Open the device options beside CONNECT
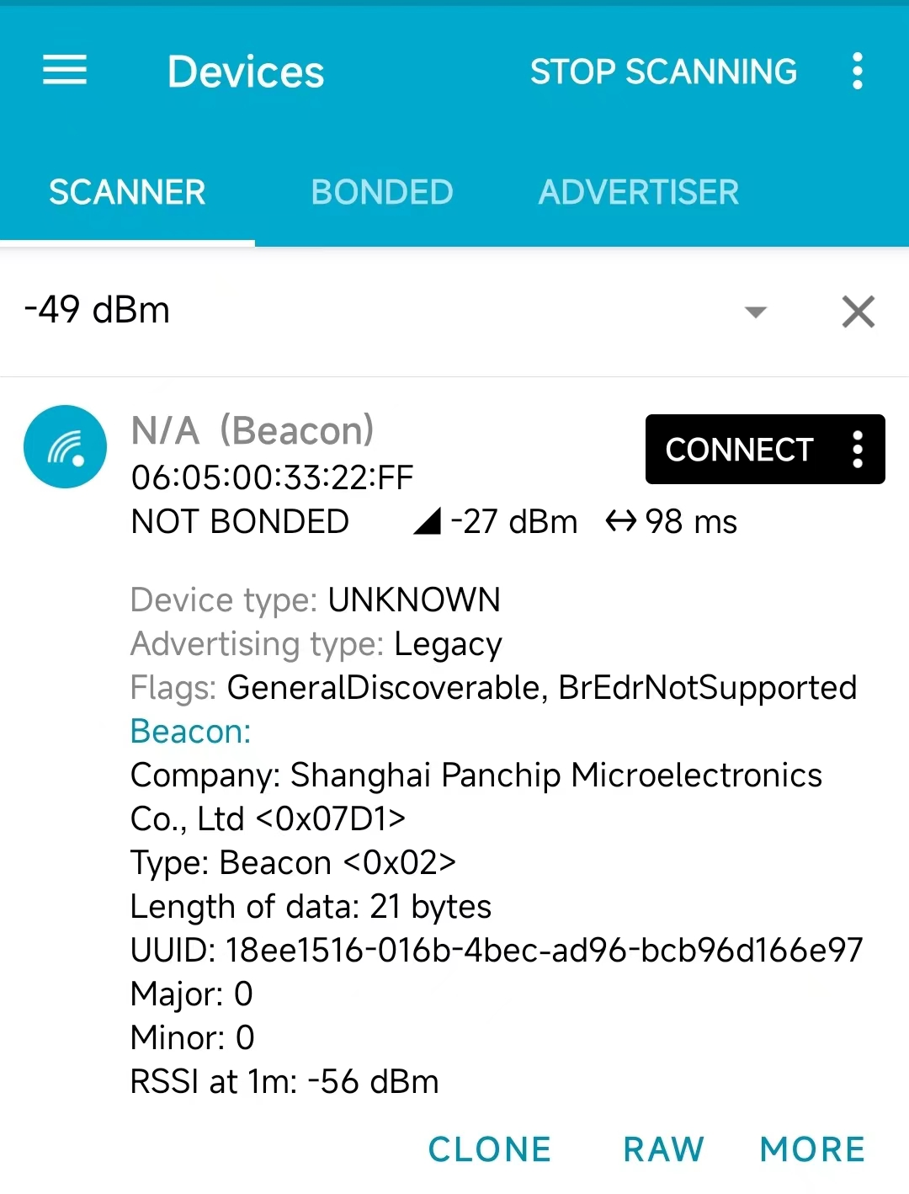The width and height of the screenshot is (909, 1194). pyautogui.click(x=857, y=450)
